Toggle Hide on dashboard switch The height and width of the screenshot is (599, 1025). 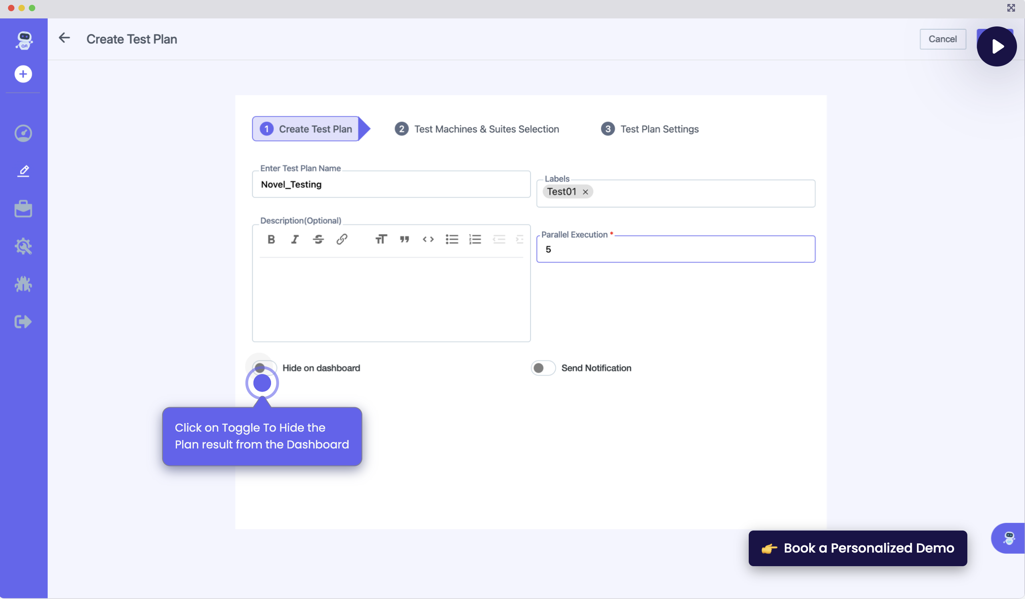click(264, 368)
